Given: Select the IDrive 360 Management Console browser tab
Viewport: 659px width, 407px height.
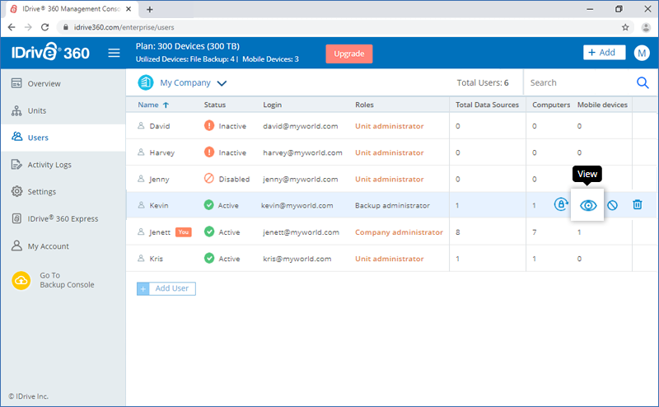Looking at the screenshot, I should point(72,9).
